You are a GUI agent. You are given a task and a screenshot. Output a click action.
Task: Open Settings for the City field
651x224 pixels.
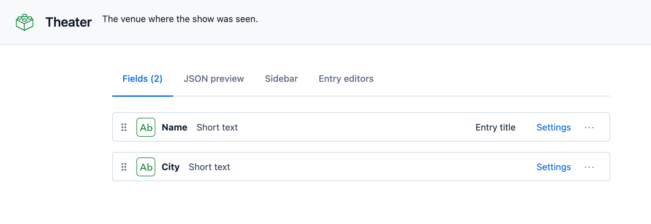click(553, 167)
